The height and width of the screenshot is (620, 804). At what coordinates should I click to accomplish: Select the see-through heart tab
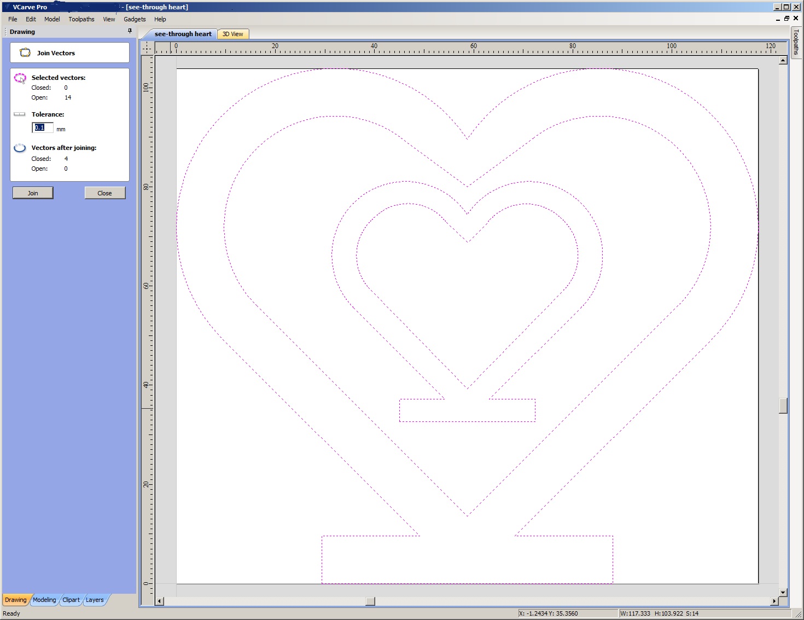click(x=183, y=34)
